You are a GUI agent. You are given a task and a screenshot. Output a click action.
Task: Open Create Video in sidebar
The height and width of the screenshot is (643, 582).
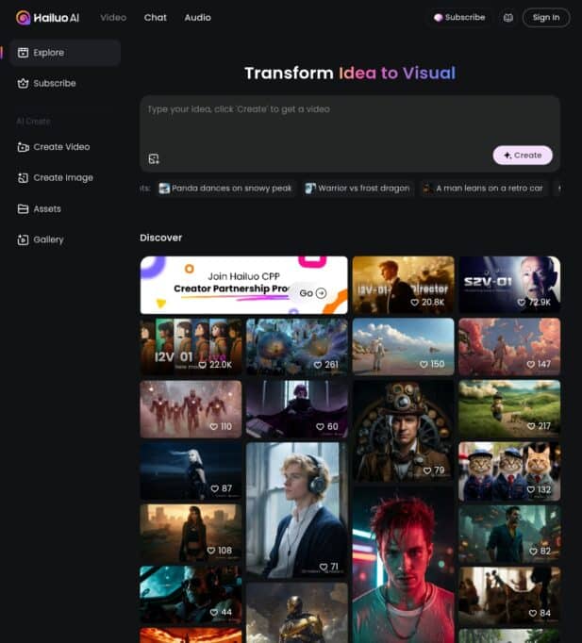(x=61, y=147)
